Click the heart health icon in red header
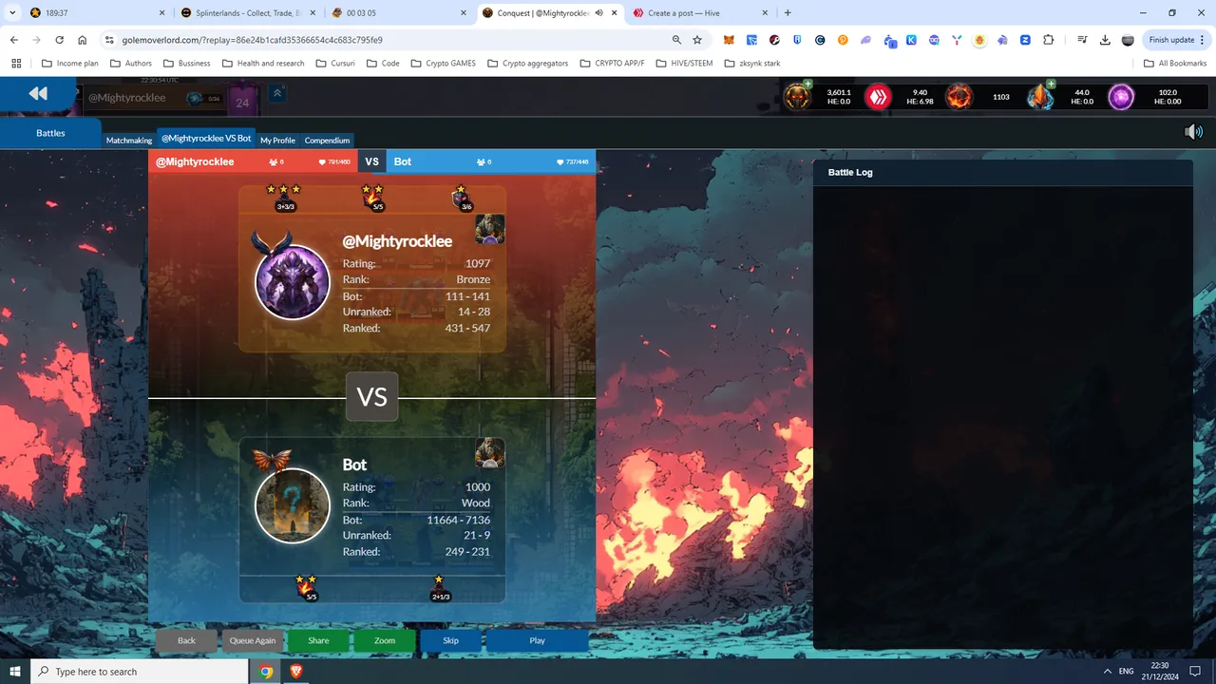The width and height of the screenshot is (1216, 684). click(x=322, y=162)
